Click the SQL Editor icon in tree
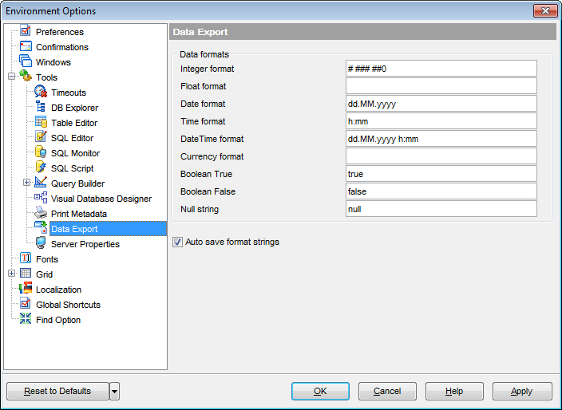The height and width of the screenshot is (410, 562). tap(41, 138)
